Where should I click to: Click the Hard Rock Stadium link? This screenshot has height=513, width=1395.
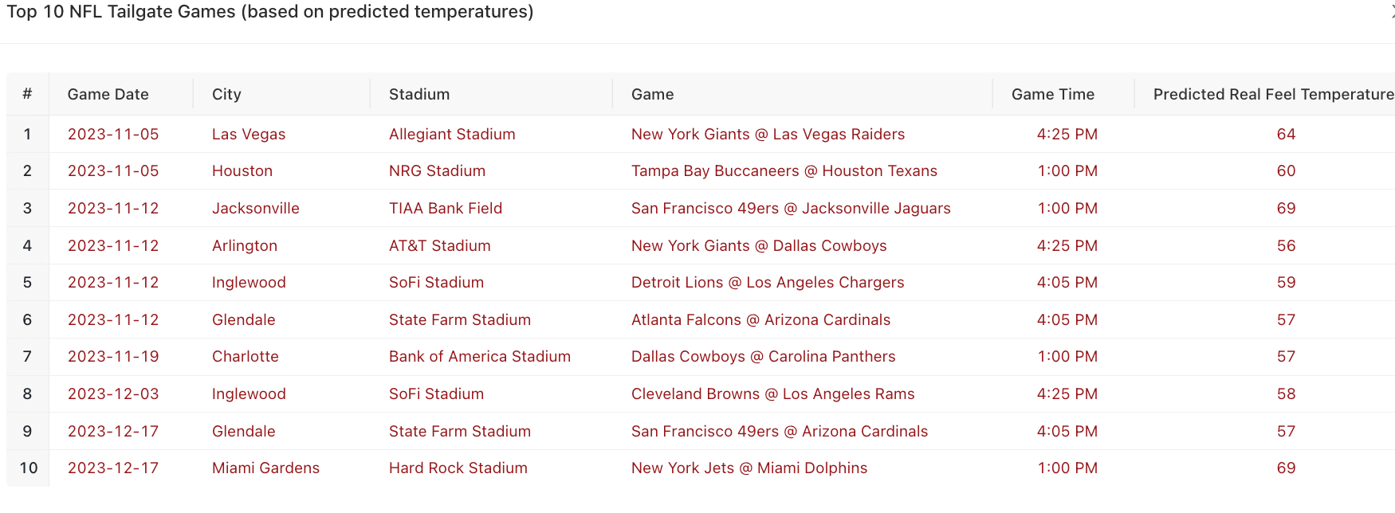tap(458, 468)
